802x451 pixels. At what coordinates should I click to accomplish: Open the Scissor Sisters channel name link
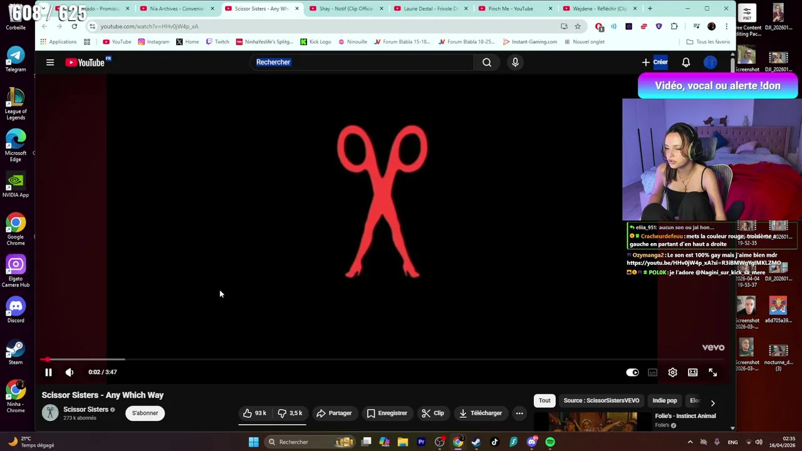coord(86,409)
